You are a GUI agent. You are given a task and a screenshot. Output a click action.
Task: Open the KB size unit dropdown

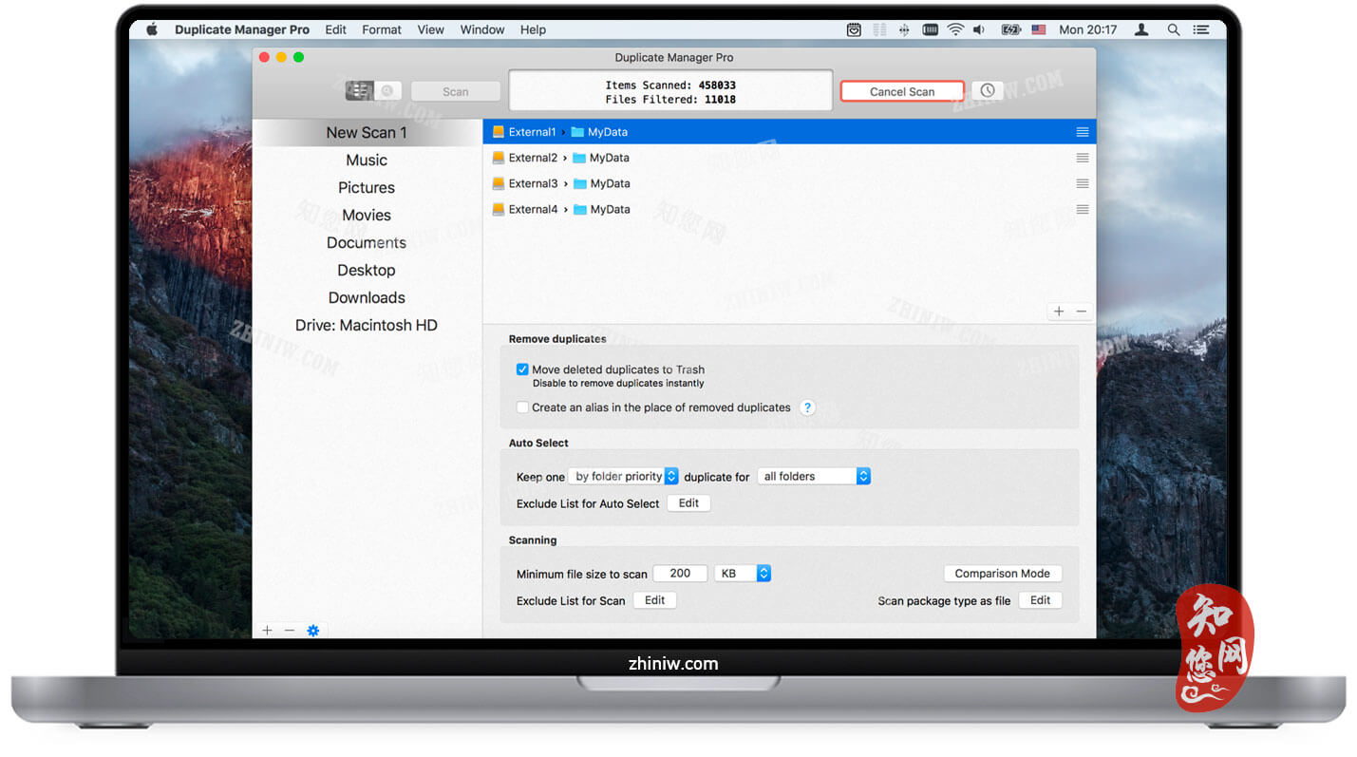(x=743, y=574)
